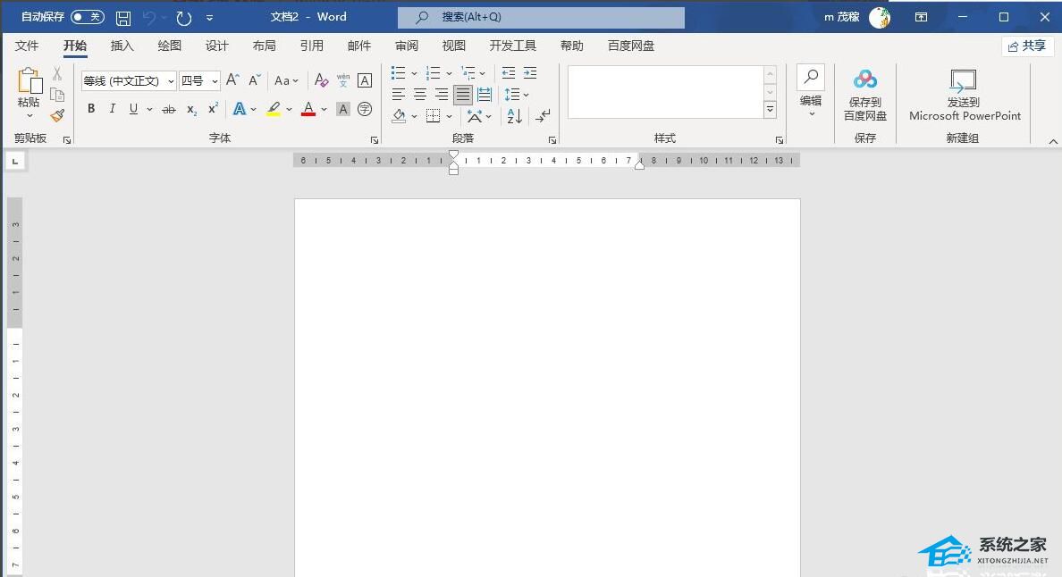Switch to the 绘图 tab

169,46
